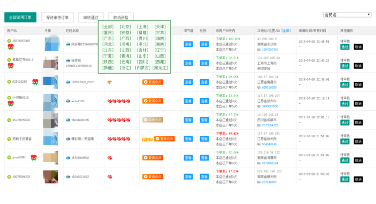This screenshot has height=204, width=376.
Task: Click the 超级会员 badge for tb034682185
Action: 153,120
